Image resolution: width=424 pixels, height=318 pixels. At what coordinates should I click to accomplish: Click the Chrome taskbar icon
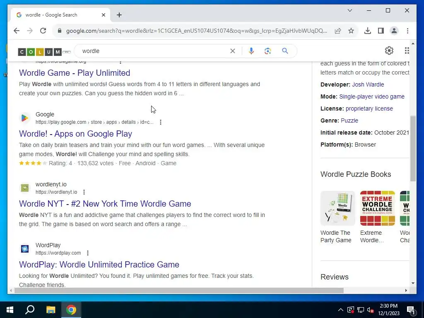(71, 310)
